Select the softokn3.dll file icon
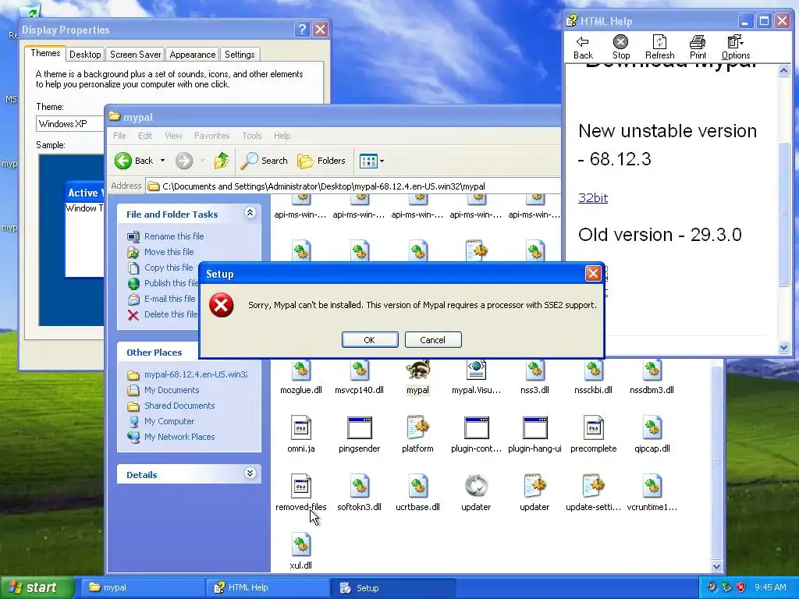Image resolution: width=799 pixels, height=599 pixels. [359, 486]
